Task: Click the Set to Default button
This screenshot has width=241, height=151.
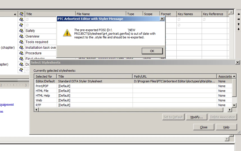Action: click(x=173, y=117)
